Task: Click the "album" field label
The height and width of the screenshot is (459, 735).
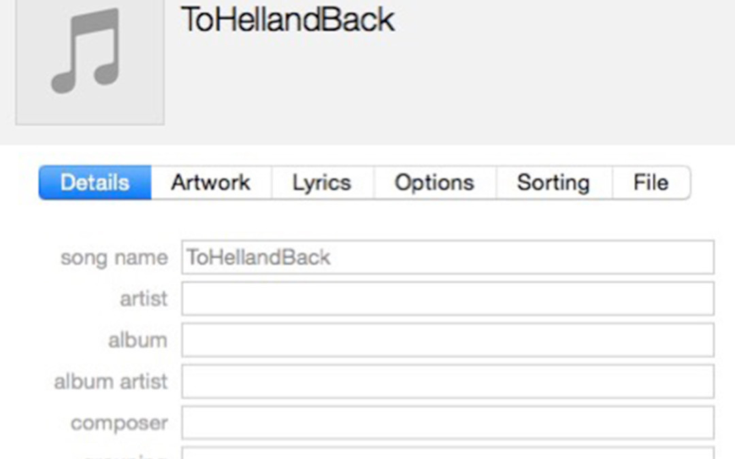Action: tap(137, 340)
